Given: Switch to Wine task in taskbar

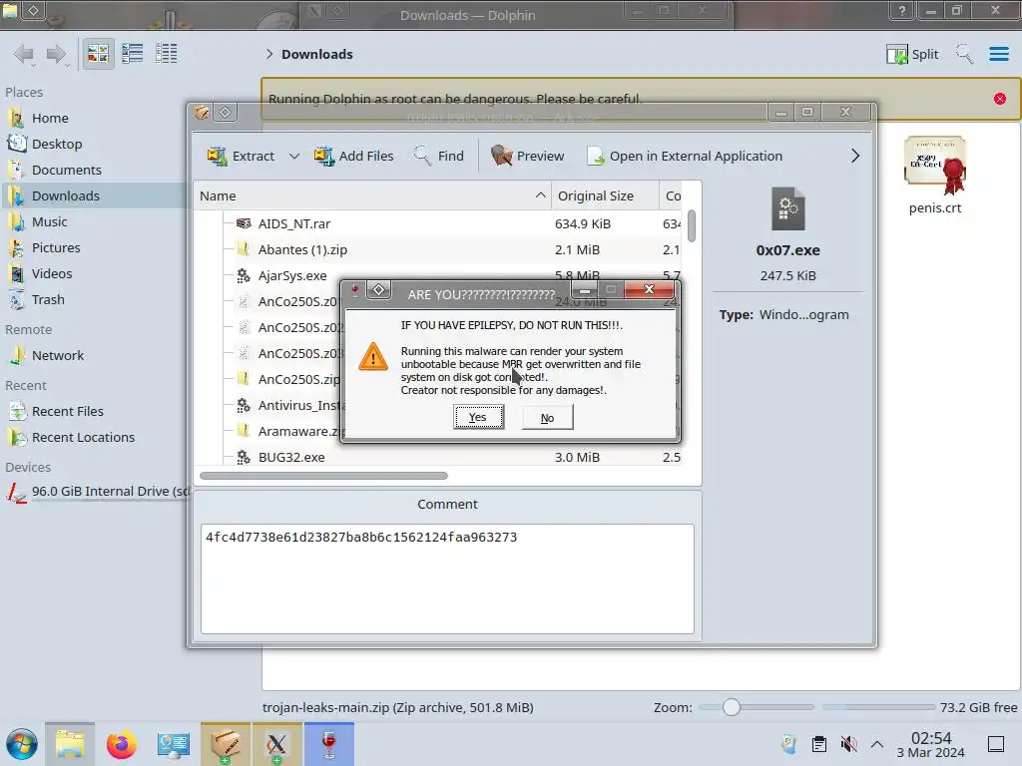Looking at the screenshot, I should point(329,744).
